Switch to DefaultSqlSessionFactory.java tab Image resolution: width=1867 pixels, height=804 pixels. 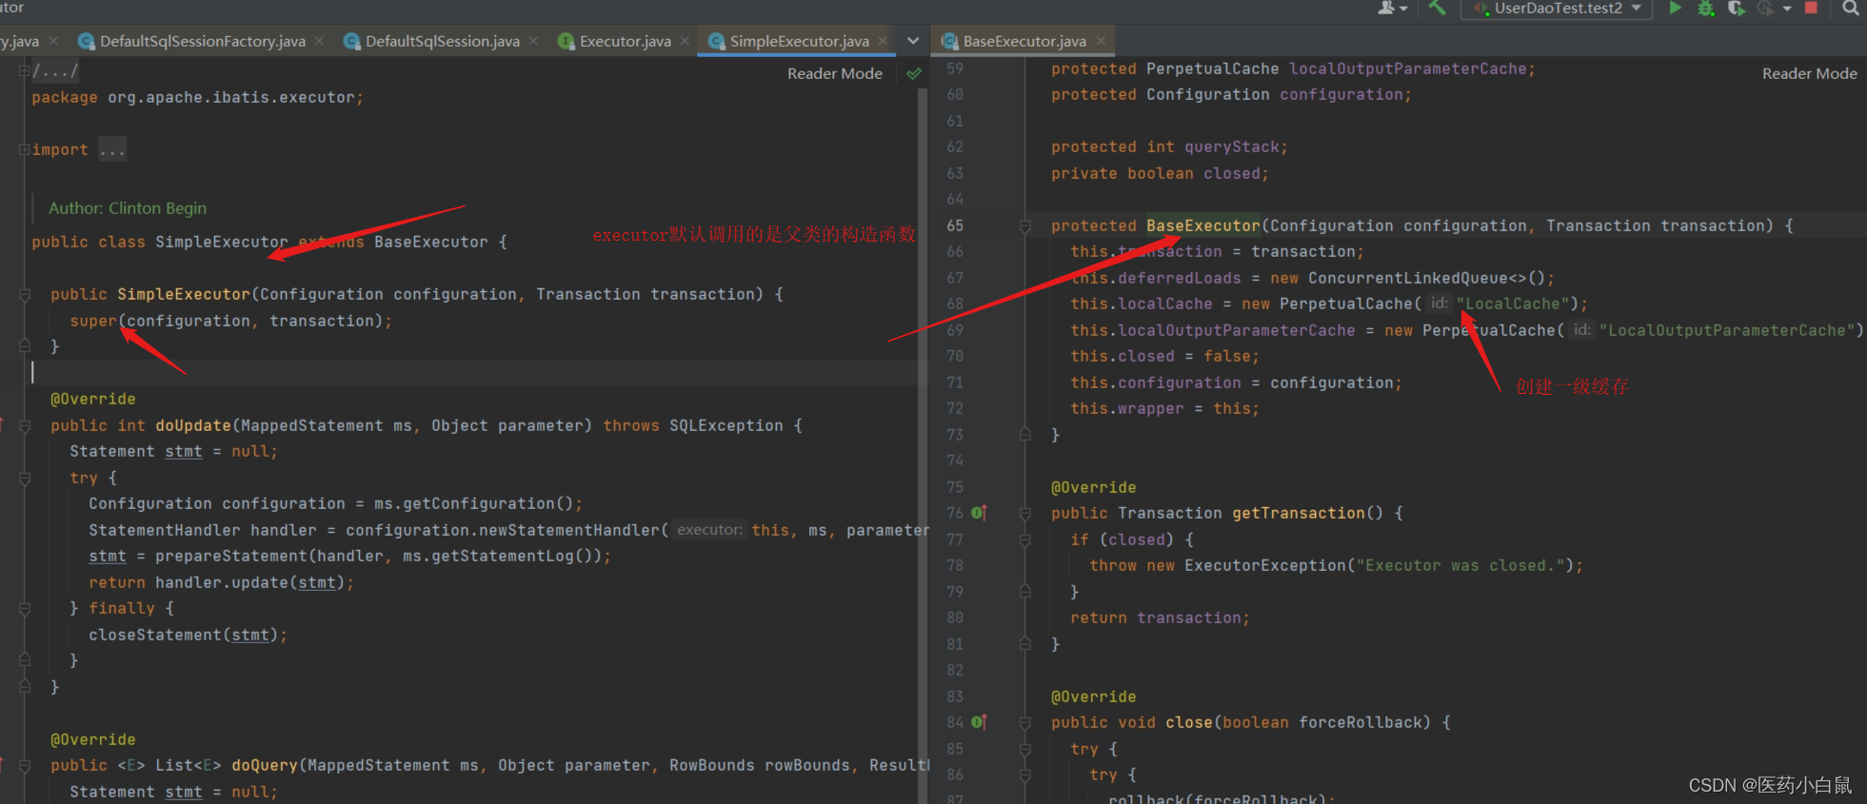point(203,41)
